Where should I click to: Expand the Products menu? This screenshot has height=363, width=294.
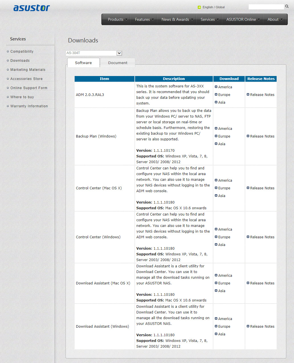click(x=117, y=19)
